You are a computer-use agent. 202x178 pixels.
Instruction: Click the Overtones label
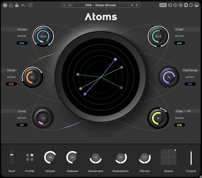[190, 70]
